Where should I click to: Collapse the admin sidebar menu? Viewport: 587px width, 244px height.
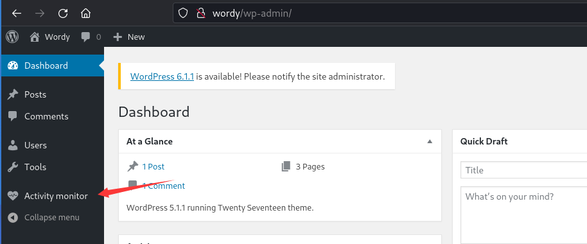tap(44, 218)
